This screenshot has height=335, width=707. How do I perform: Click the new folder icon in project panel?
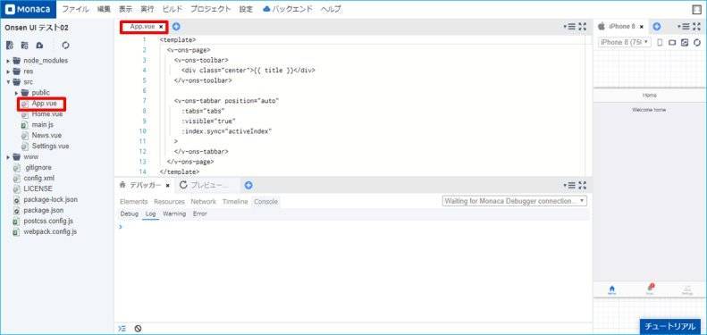[25, 45]
